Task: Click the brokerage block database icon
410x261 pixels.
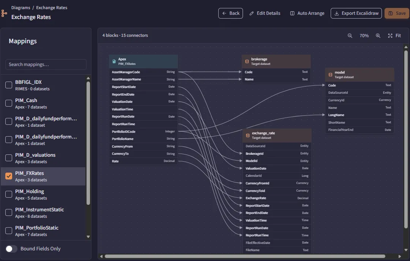Action: [x=247, y=61]
